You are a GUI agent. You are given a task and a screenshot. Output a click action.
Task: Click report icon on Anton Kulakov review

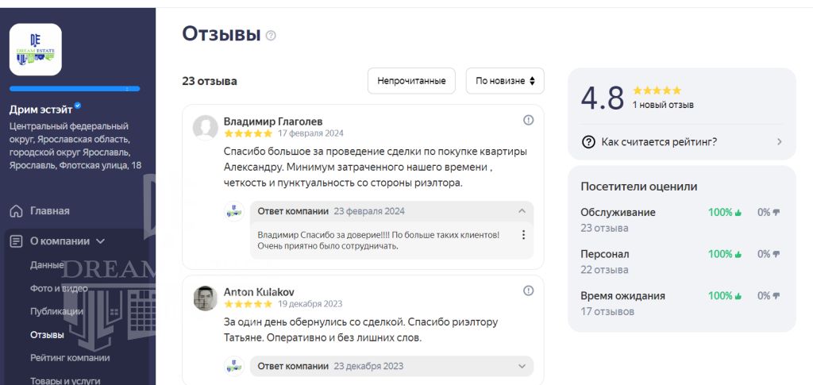point(528,291)
